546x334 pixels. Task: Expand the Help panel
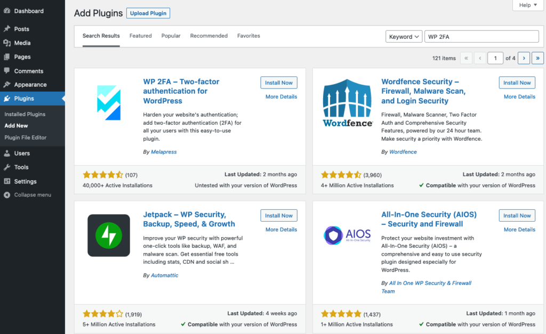tap(528, 5)
